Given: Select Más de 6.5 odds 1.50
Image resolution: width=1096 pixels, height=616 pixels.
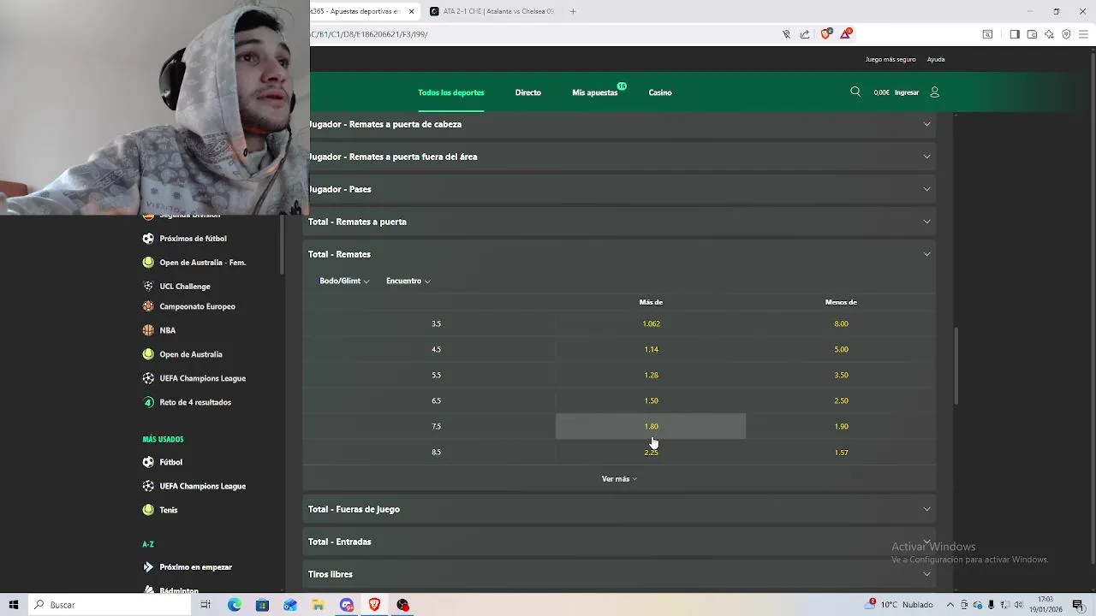Looking at the screenshot, I should click(651, 400).
